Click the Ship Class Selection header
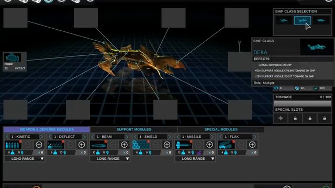Screen dimensions: 335x188 (x=296, y=11)
